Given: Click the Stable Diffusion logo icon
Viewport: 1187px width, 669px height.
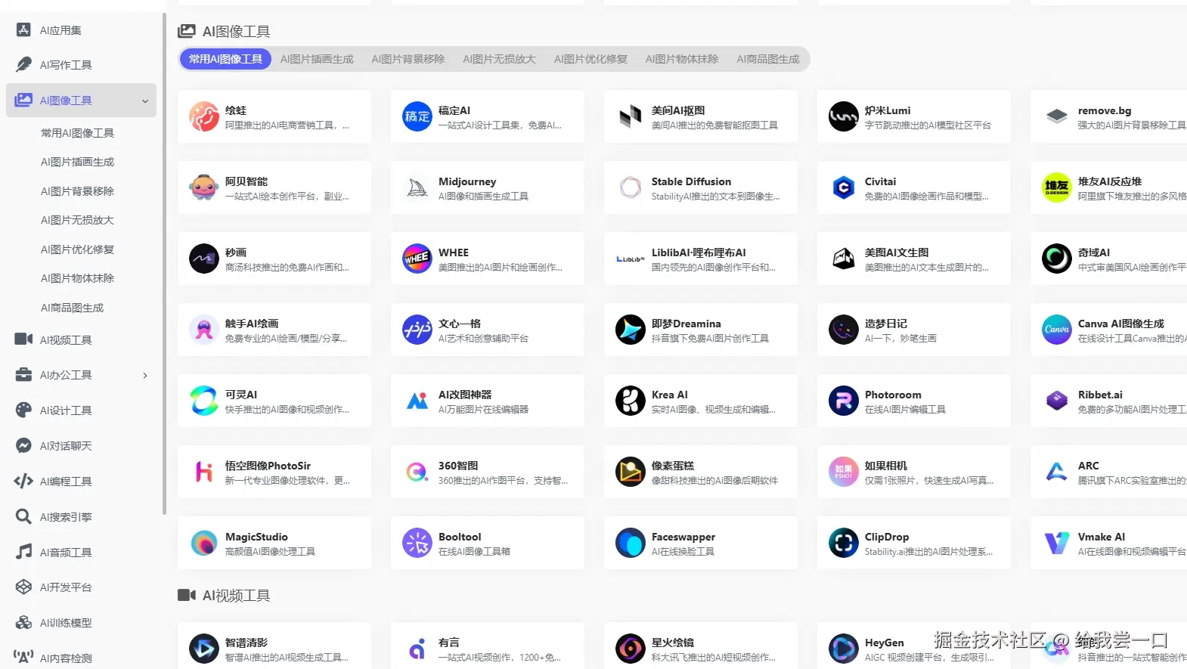Looking at the screenshot, I should point(631,187).
